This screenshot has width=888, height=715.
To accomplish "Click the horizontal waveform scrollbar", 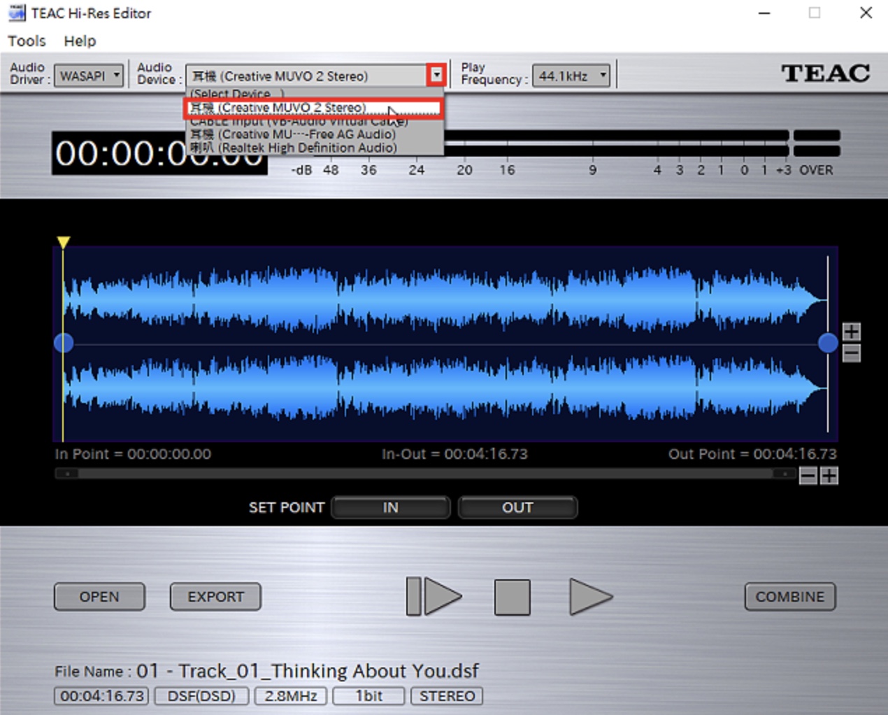I will coord(425,474).
